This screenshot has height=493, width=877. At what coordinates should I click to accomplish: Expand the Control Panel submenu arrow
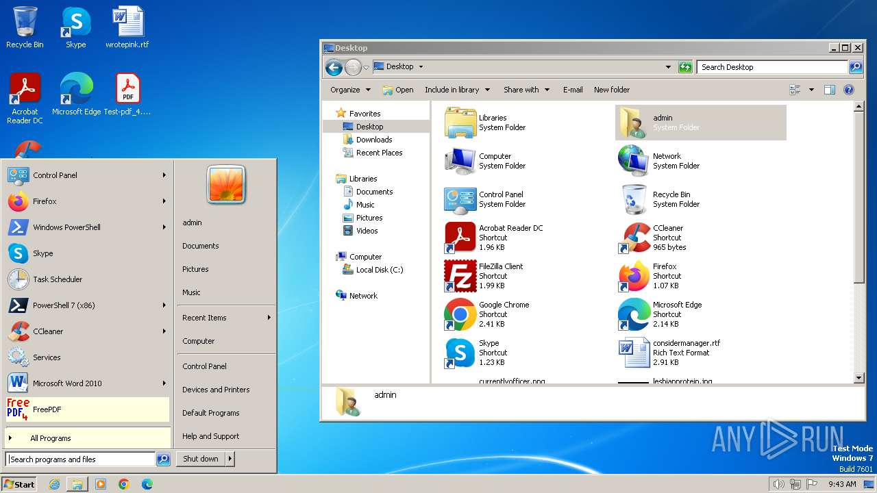pos(164,175)
